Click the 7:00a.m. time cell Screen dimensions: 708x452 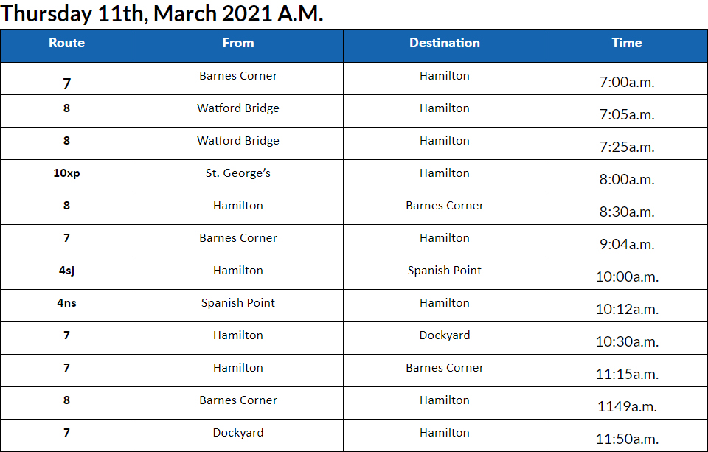(x=626, y=82)
